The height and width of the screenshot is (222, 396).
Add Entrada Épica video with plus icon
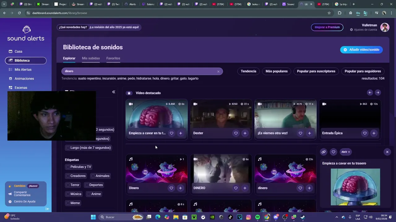tap(374, 133)
